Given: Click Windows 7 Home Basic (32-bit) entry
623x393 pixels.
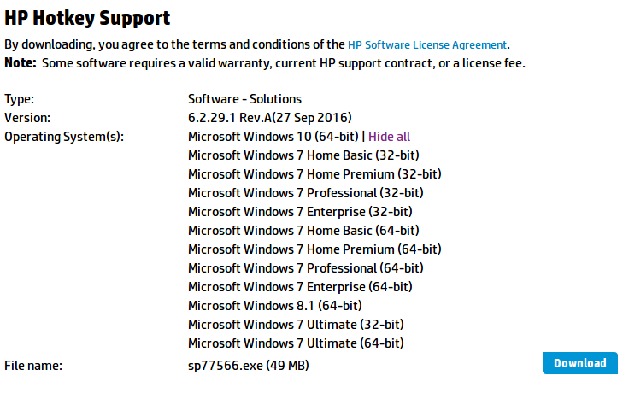Looking at the screenshot, I should tap(303, 155).
